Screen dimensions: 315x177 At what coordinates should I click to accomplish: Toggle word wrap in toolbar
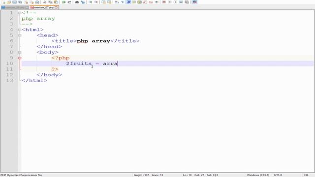117,2
